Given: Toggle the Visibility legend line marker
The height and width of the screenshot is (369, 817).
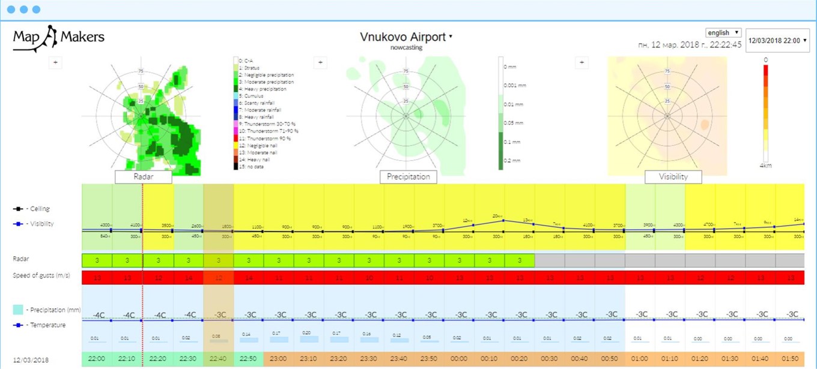Looking at the screenshot, I should coord(19,224).
